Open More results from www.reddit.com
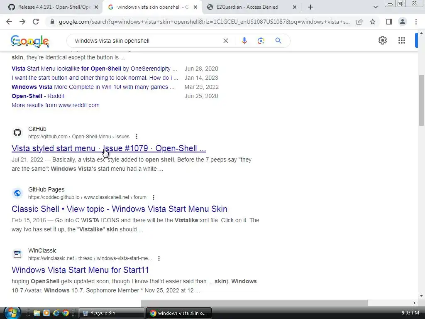This screenshot has width=425, height=319. tap(56, 105)
